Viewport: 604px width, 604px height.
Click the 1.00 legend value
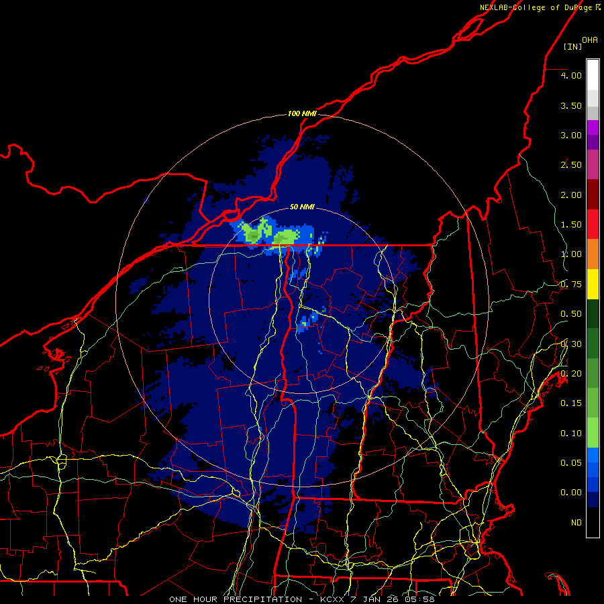tap(571, 254)
